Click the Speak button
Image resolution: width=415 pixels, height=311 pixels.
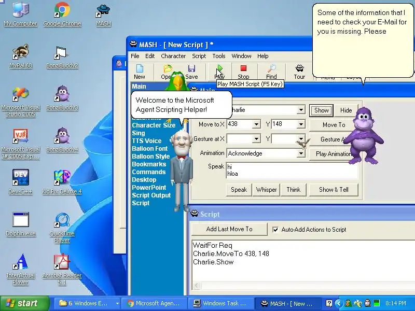239,190
